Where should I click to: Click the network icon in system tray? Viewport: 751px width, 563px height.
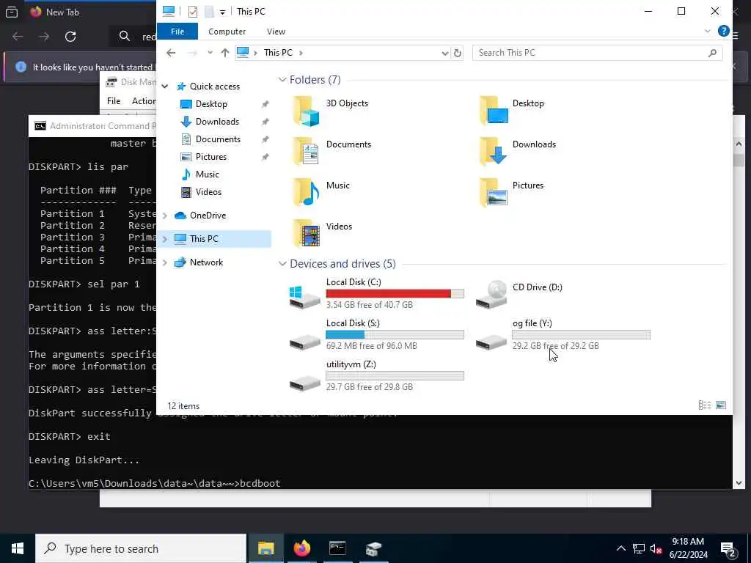pyautogui.click(x=639, y=548)
